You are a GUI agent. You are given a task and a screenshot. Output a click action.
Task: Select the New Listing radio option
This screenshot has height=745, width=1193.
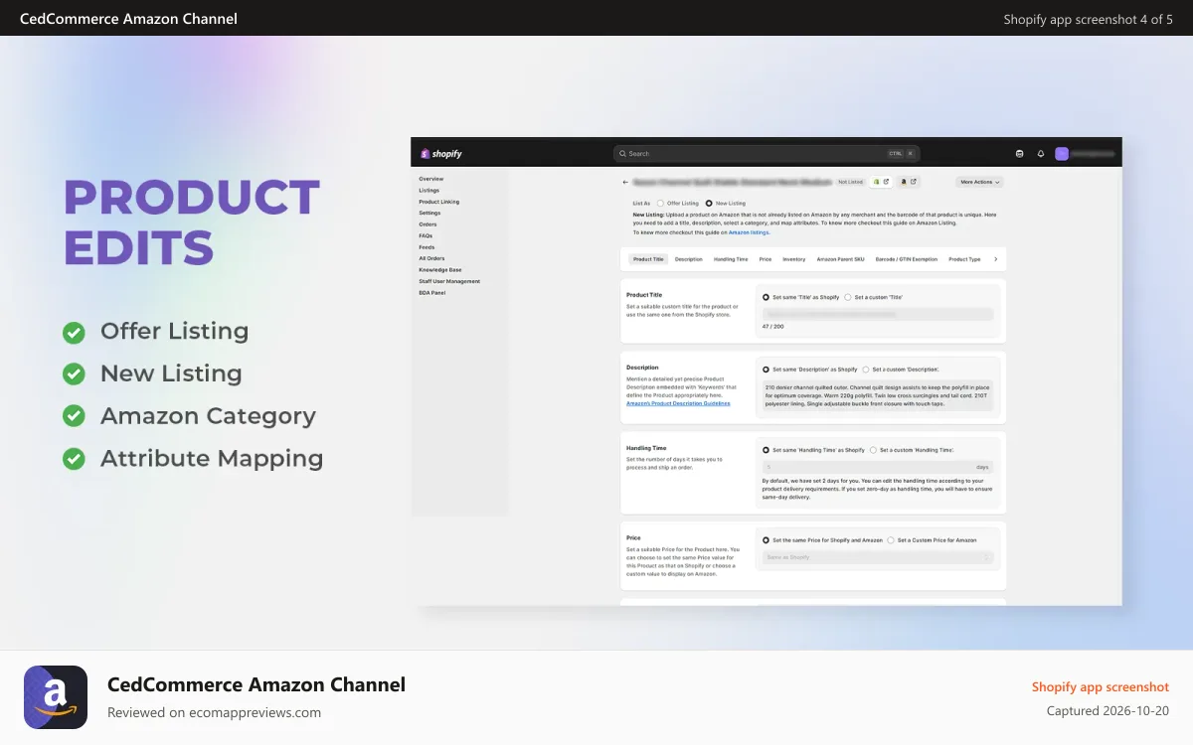pyautogui.click(x=709, y=203)
